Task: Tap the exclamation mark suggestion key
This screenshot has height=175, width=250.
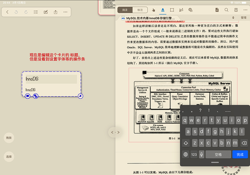Action: (209, 110)
